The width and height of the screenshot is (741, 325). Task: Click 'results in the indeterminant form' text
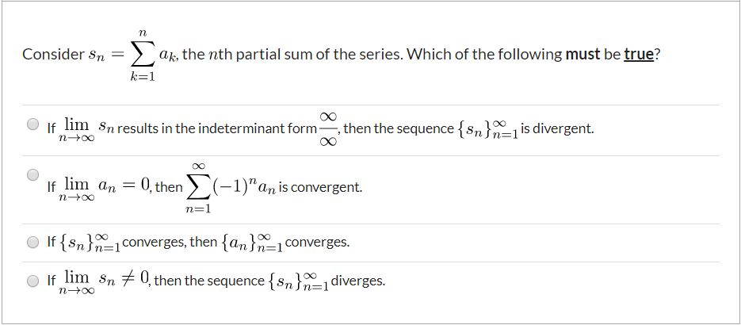(x=217, y=128)
